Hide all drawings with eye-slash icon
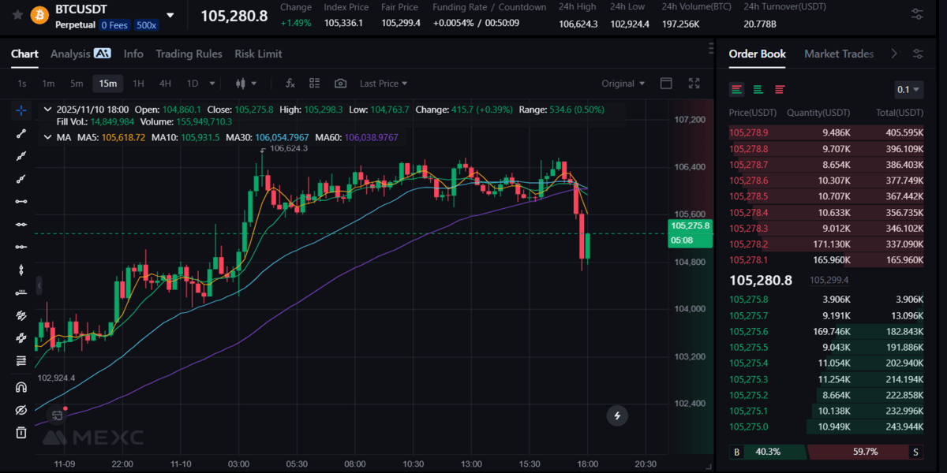947x473 pixels. tap(21, 409)
